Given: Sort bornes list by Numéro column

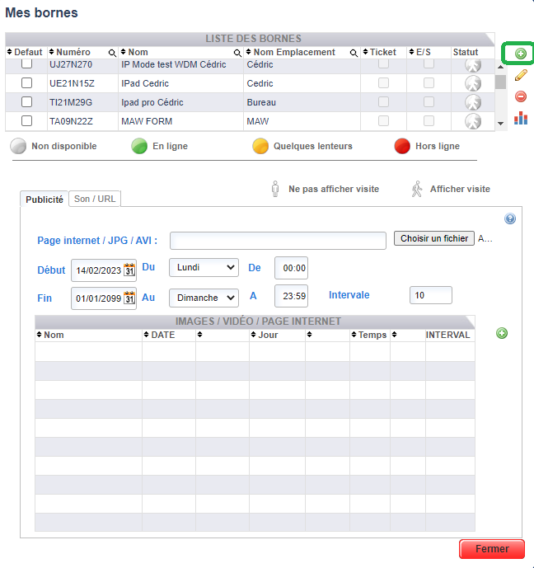Looking at the screenshot, I should point(51,52).
